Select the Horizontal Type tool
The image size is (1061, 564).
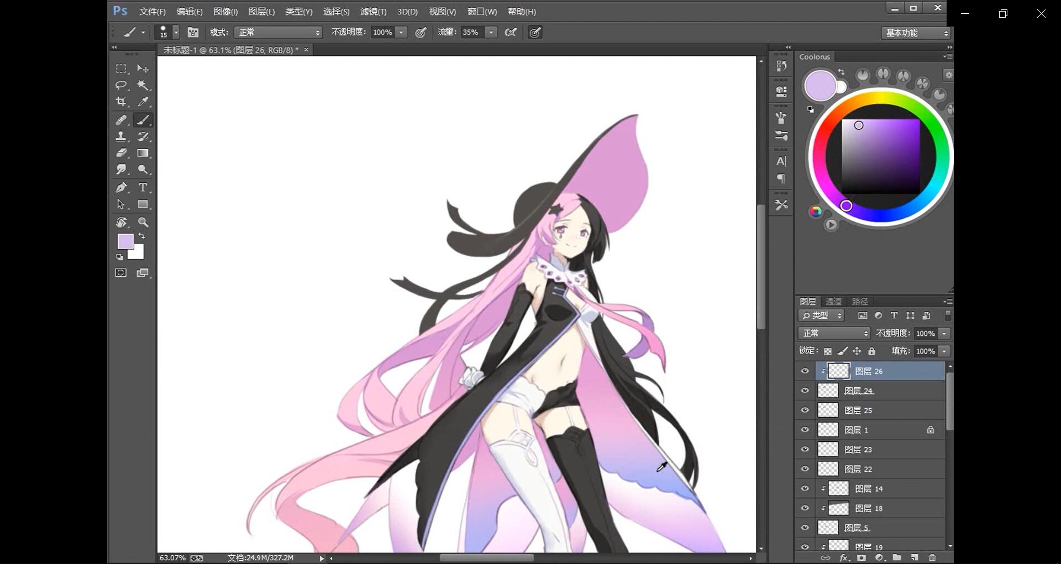click(143, 188)
